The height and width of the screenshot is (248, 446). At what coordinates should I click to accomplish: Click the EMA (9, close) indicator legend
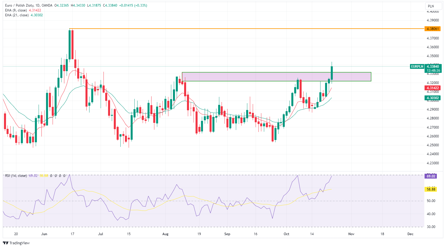coord(16,10)
